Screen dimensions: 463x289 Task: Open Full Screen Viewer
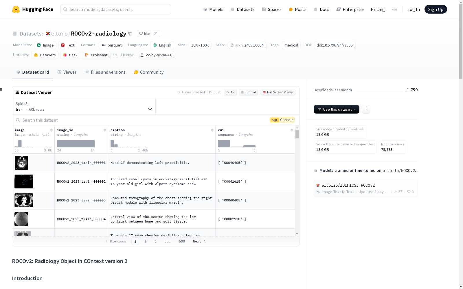278,92
